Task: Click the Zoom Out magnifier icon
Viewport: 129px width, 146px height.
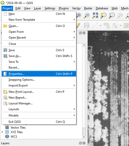Action: point(87,15)
